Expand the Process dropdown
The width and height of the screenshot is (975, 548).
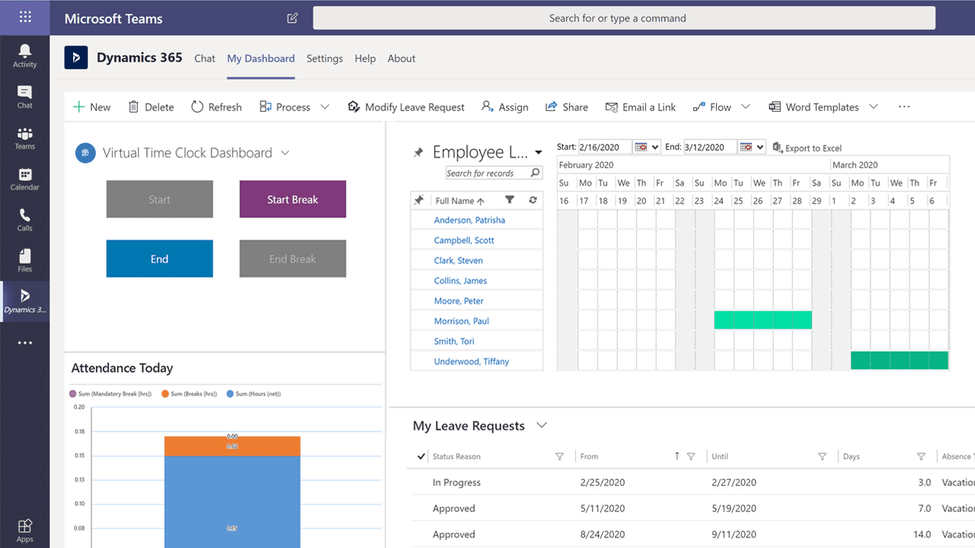click(325, 107)
